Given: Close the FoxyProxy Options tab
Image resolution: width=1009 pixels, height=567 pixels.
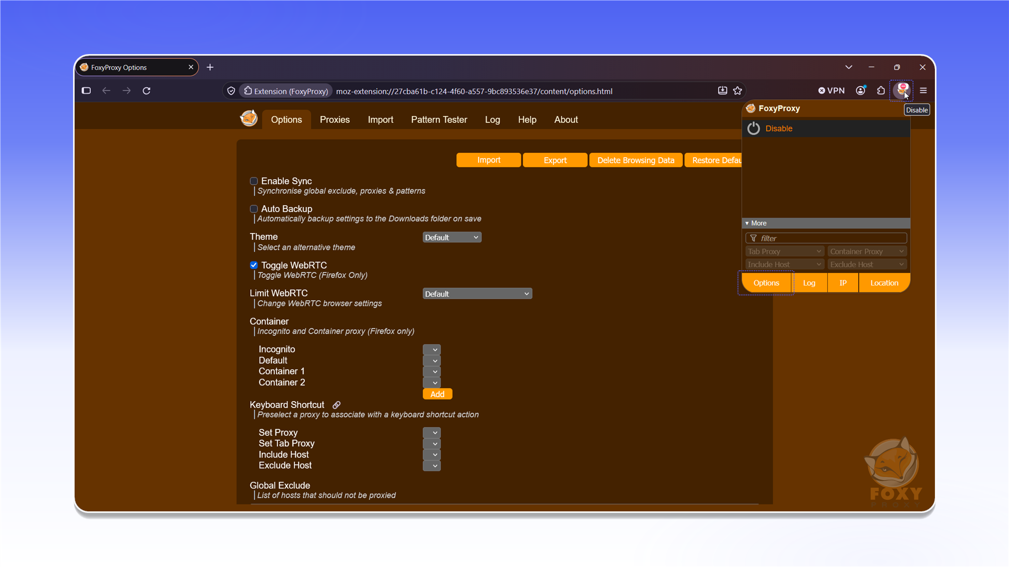Looking at the screenshot, I should 191,67.
